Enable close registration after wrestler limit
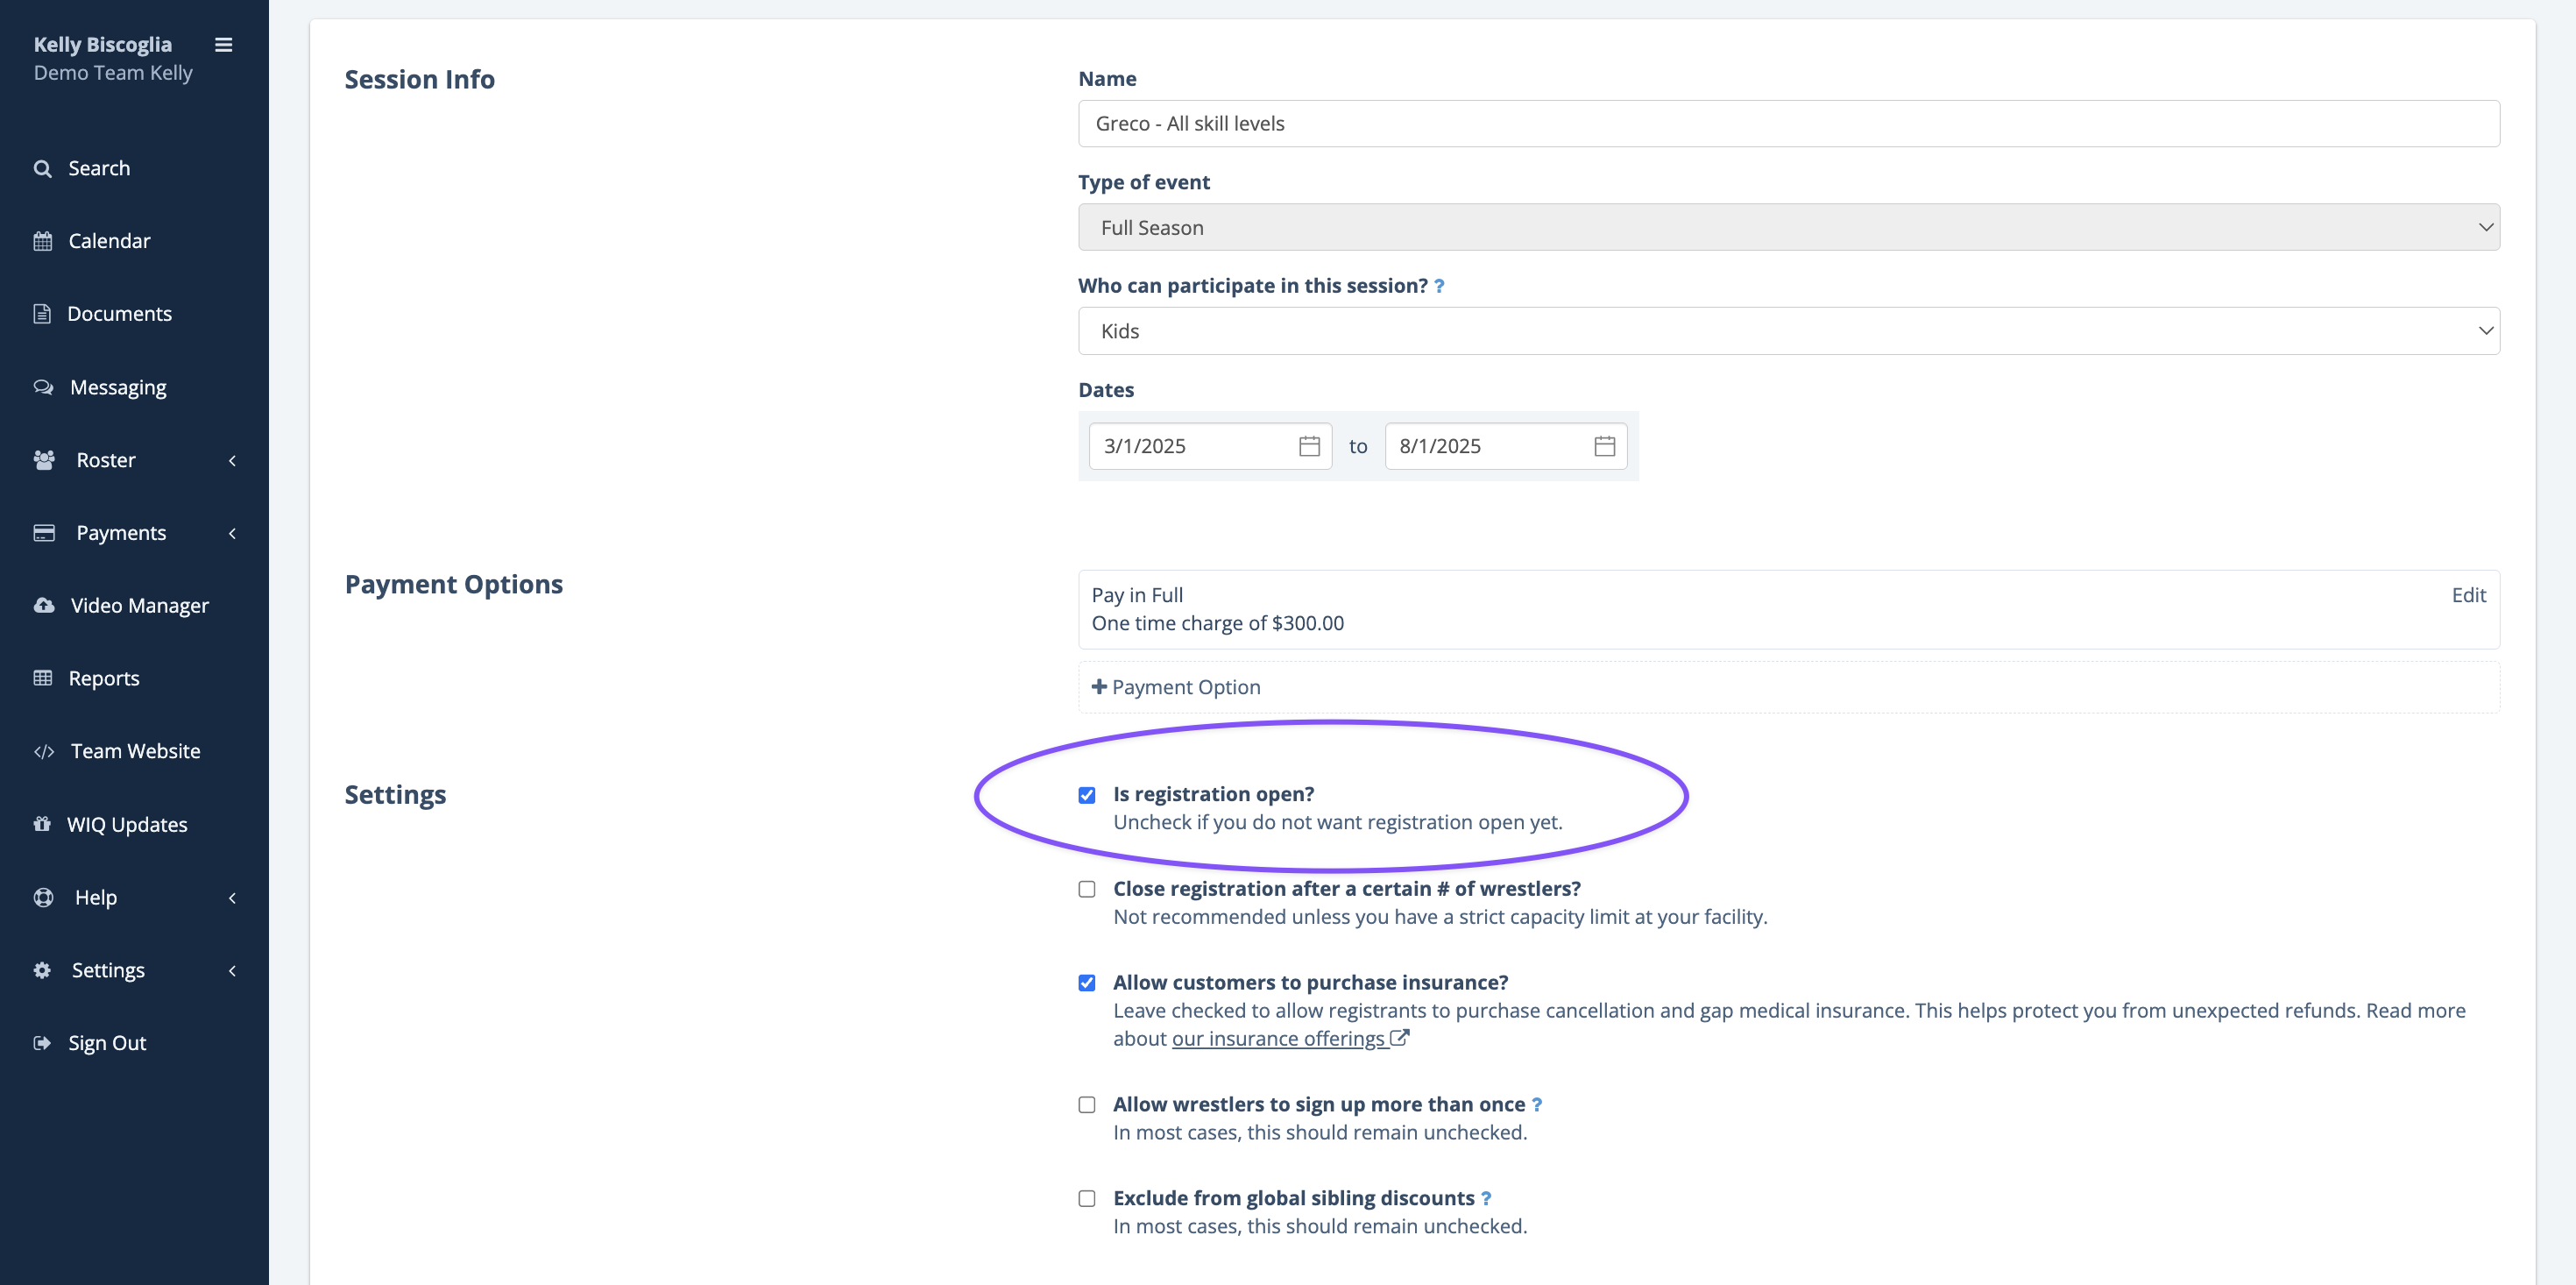The image size is (2576, 1285). click(1087, 890)
